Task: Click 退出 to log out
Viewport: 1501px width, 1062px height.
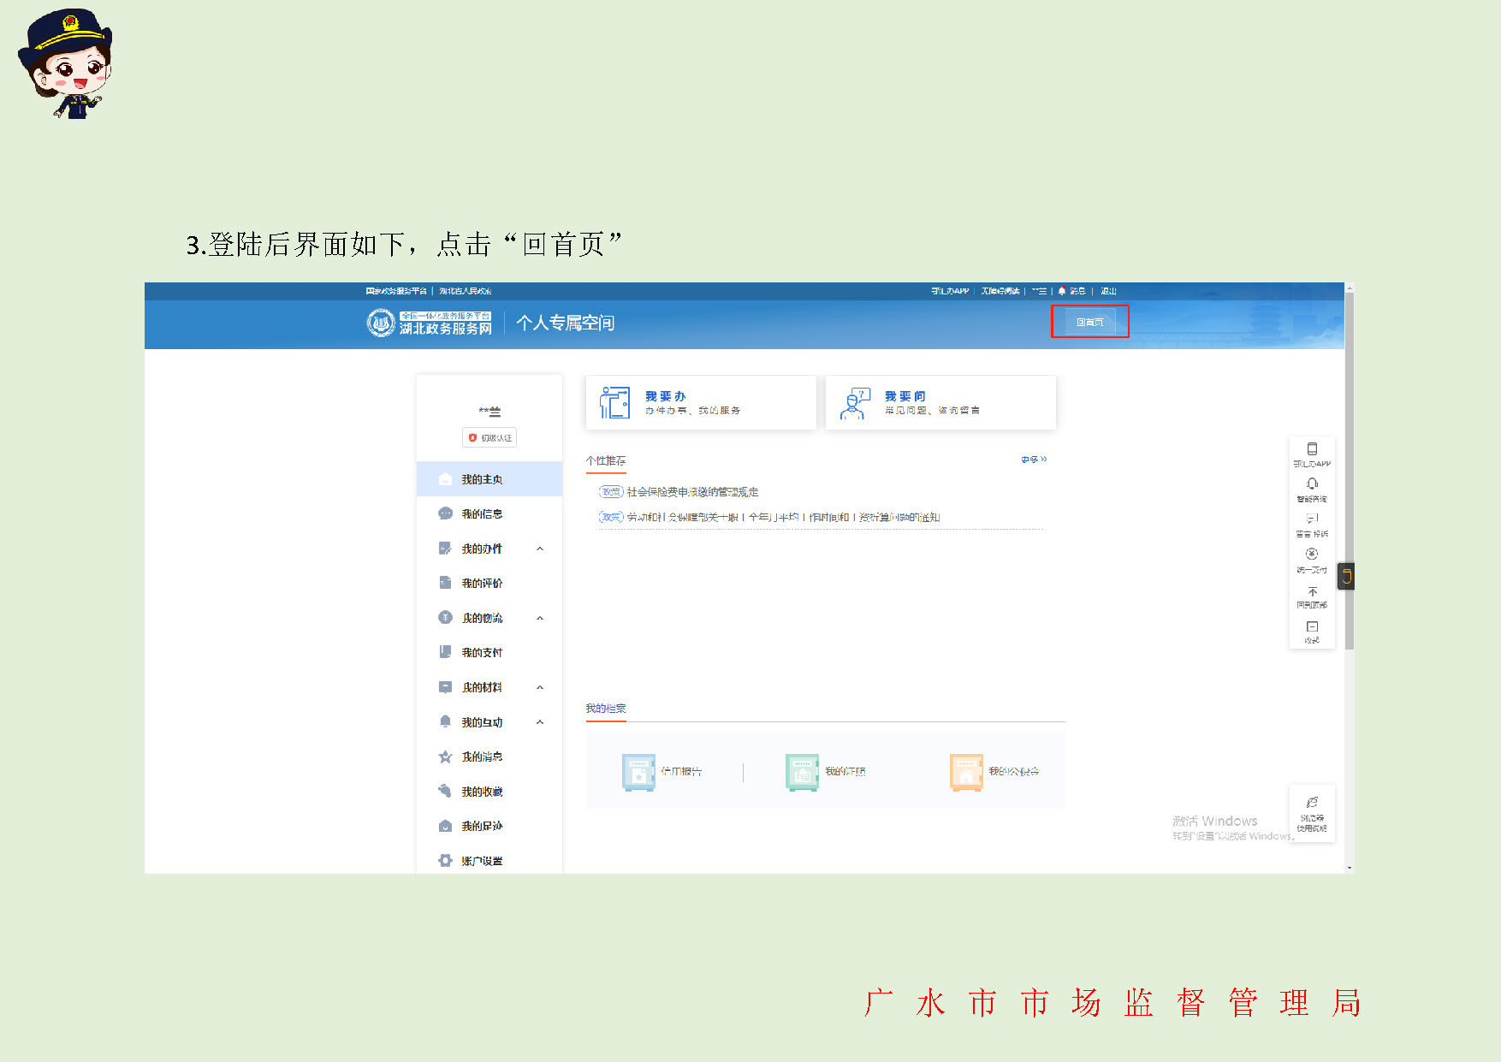Action: pyautogui.click(x=1108, y=291)
